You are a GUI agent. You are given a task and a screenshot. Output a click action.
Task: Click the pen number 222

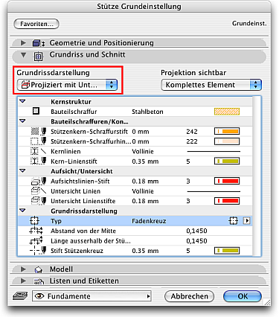point(192,141)
